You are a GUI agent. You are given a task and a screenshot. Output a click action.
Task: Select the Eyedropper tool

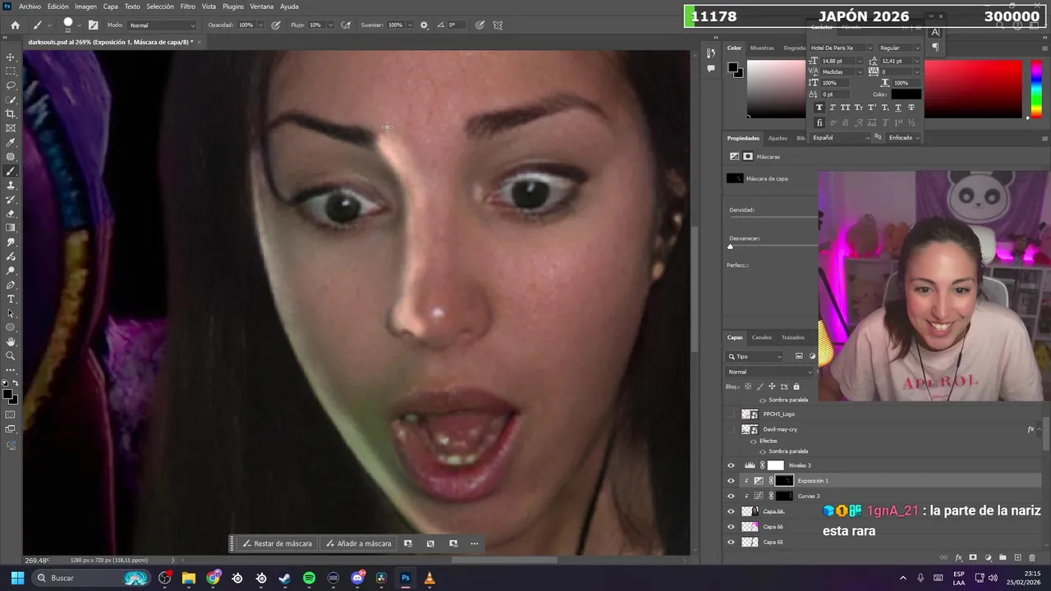point(11,143)
